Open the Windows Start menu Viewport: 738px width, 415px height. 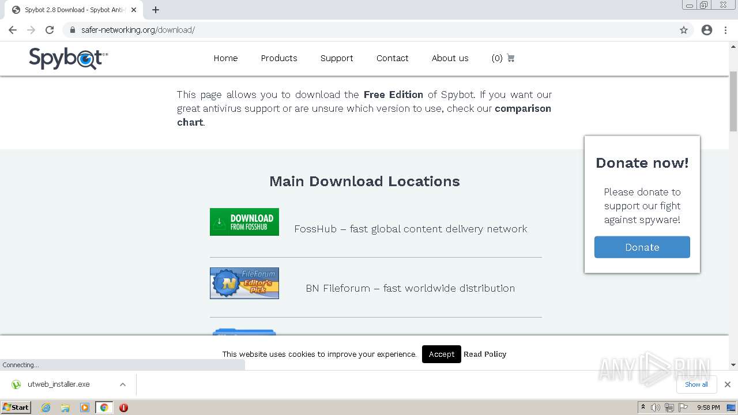tap(16, 408)
